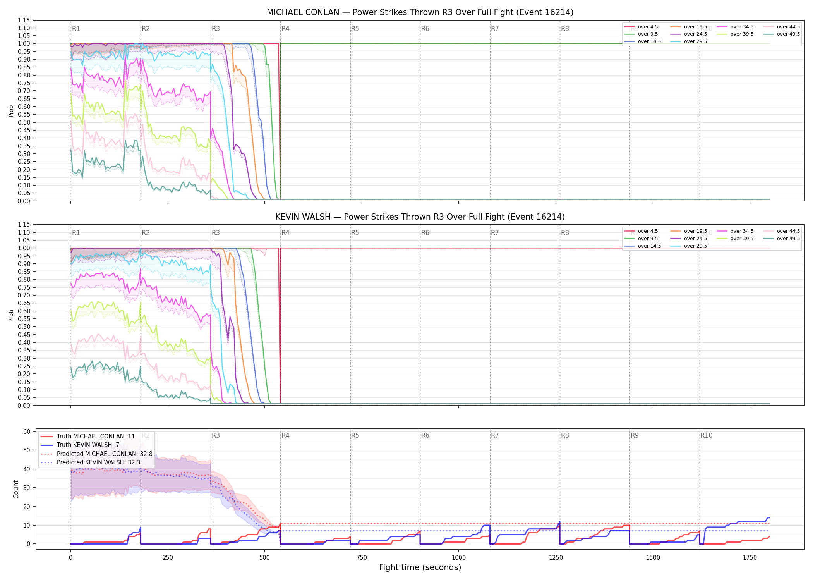
Task: Click the x-axis tick label 250
Action: click(168, 557)
